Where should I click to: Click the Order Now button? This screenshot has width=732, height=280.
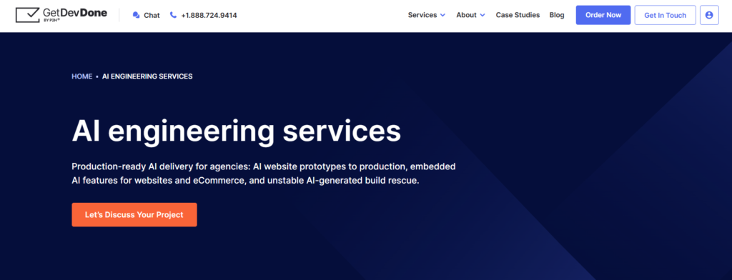tap(603, 15)
